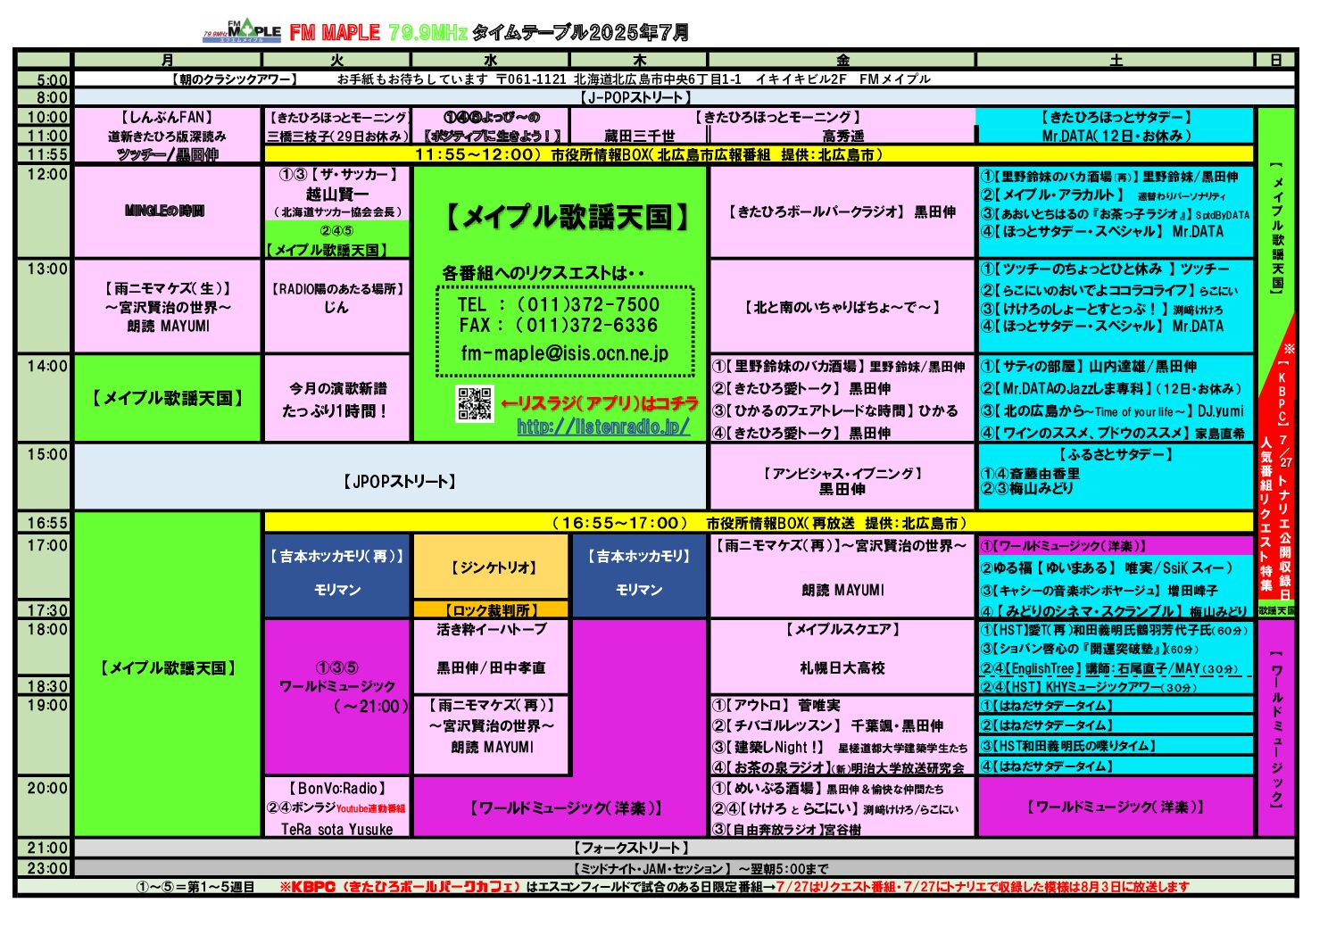Click the しんぶんFAN Monday program
Screen dimensions: 1336x944
(167, 136)
